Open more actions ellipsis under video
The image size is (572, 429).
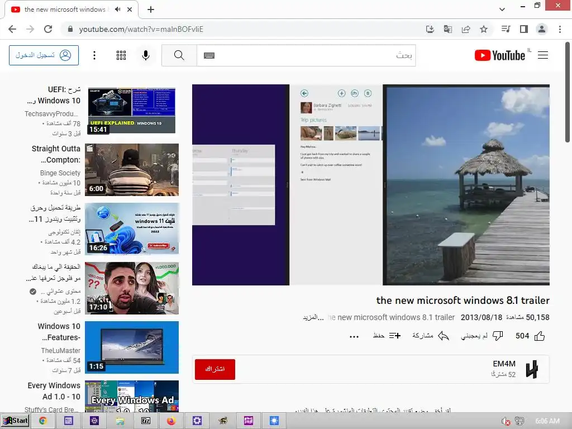point(354,336)
